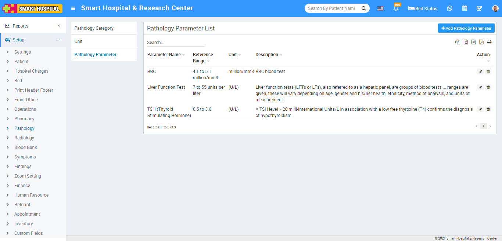Click the print icon above the table

[489, 42]
